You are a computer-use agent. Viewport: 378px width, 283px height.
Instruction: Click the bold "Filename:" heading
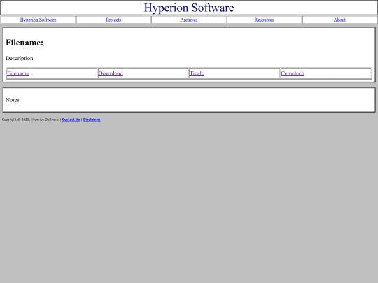tap(24, 43)
